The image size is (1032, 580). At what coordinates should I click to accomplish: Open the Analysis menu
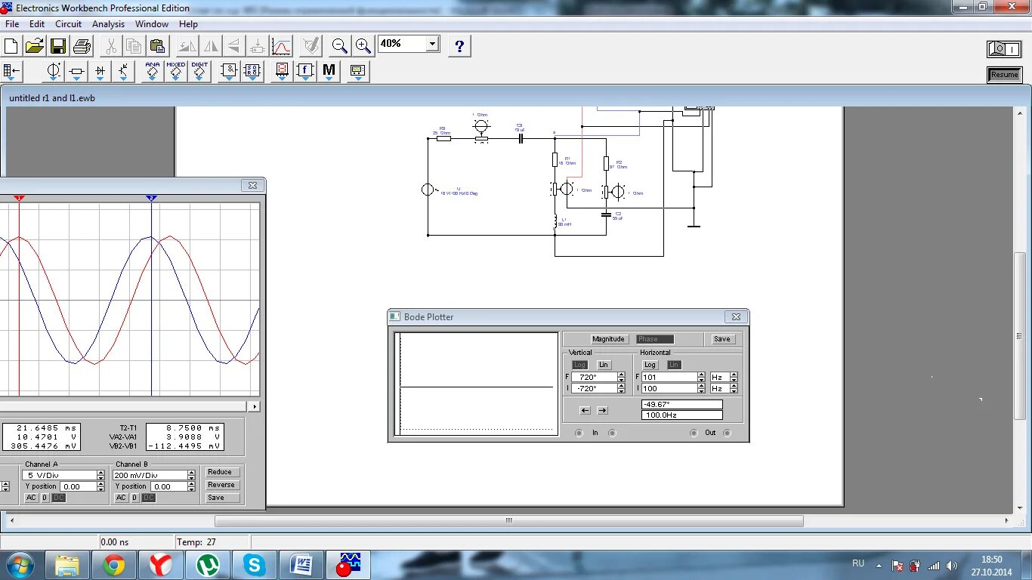click(108, 24)
